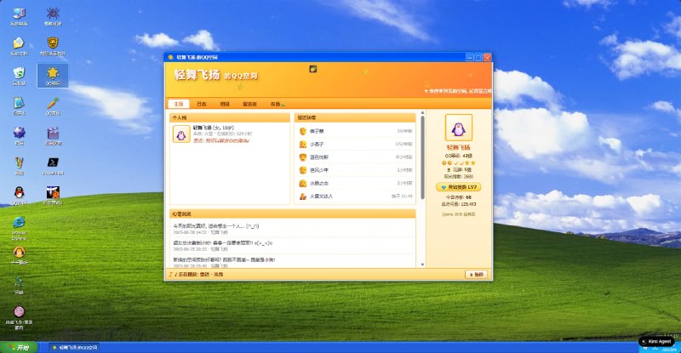The image size is (681, 353).
Task: Click the scrollbar up arrow
Action: pos(422,113)
